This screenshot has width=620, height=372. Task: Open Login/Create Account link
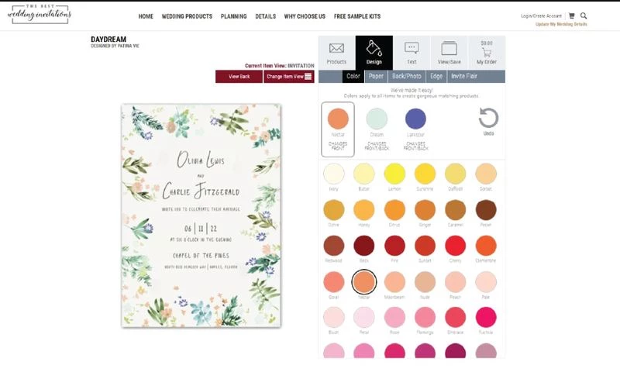click(x=542, y=15)
